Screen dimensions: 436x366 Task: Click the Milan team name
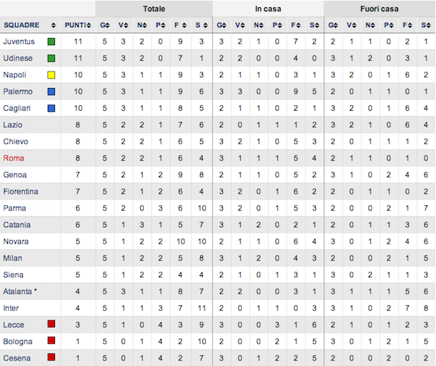[13, 257]
